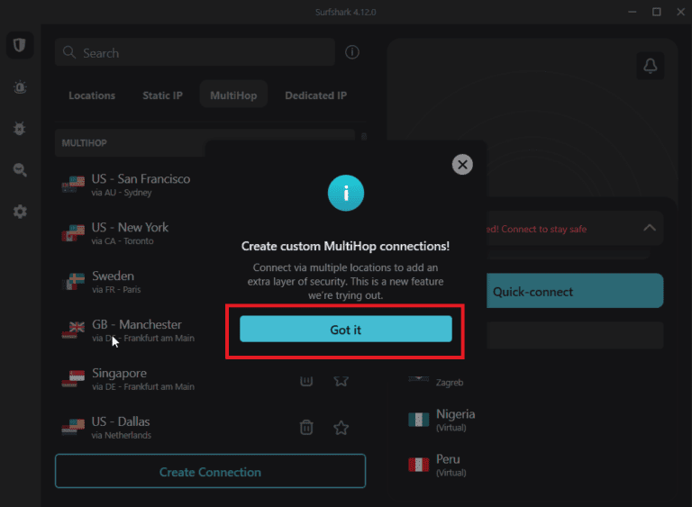Viewport: 692px width, 507px height.
Task: Click into the Search input field
Action: (x=194, y=53)
